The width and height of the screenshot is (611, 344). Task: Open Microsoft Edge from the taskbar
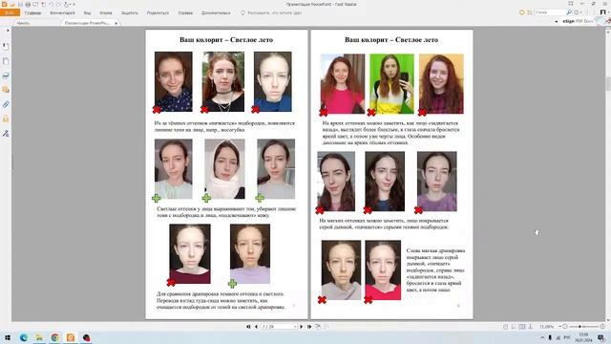23,337
